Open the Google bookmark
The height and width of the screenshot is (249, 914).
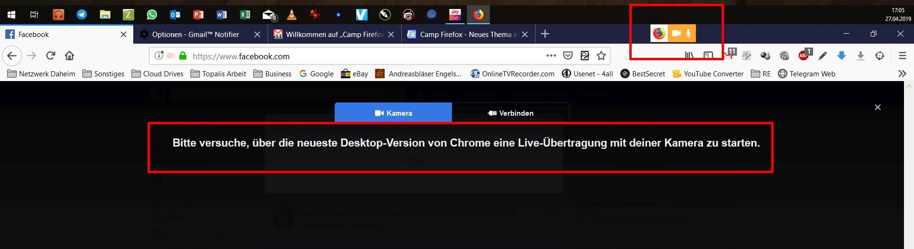(x=317, y=74)
